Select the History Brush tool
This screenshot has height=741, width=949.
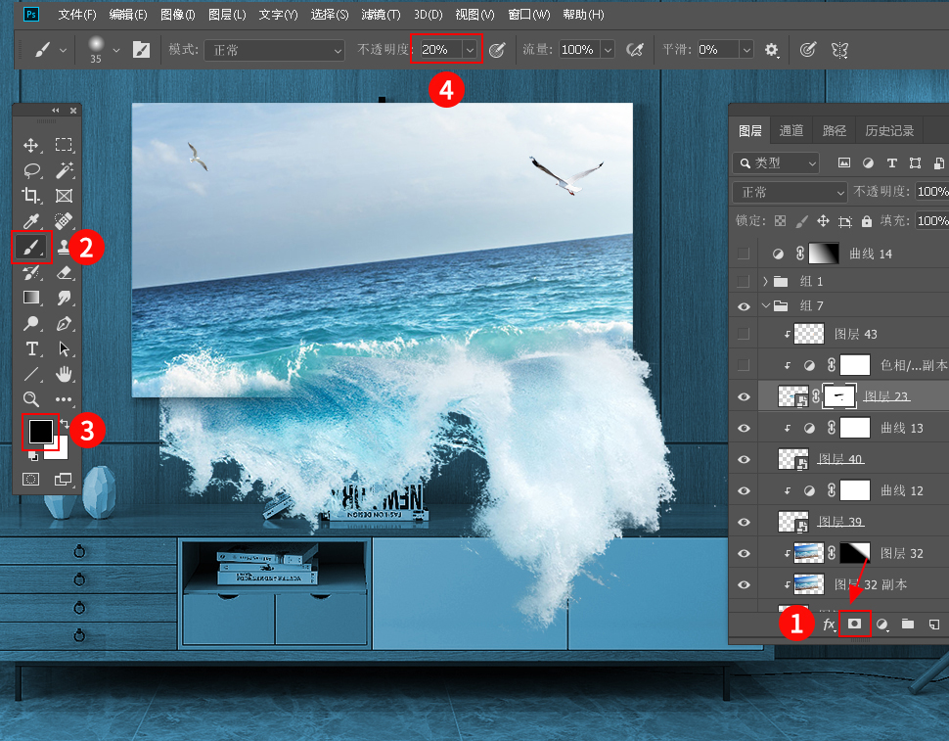(31, 272)
